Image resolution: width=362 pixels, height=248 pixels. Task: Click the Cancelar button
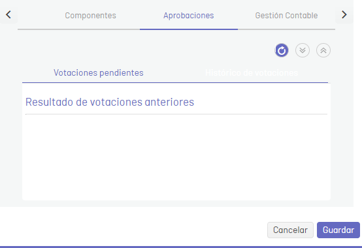pos(290,230)
